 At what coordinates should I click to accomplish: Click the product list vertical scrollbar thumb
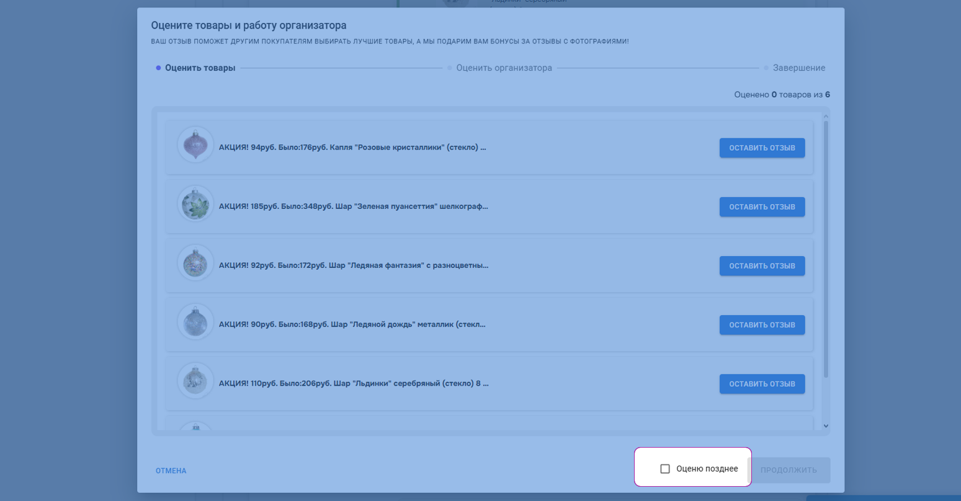(826, 248)
